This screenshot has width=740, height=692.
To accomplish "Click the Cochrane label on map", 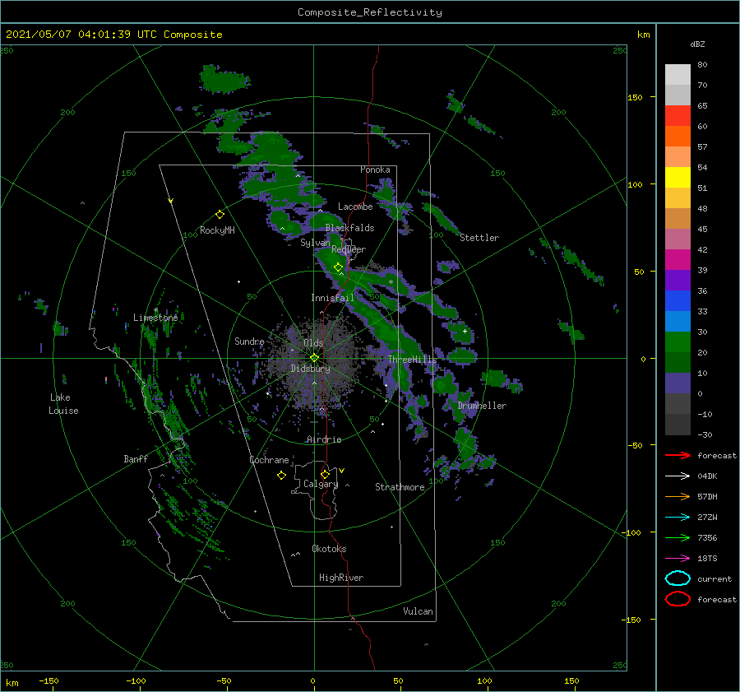I will point(269,460).
